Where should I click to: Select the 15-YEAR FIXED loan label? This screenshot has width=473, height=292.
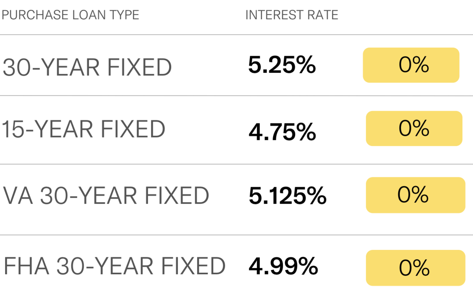[83, 129]
